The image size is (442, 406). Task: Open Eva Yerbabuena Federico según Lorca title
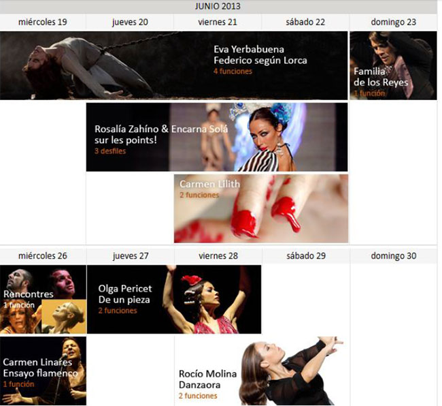(260, 54)
